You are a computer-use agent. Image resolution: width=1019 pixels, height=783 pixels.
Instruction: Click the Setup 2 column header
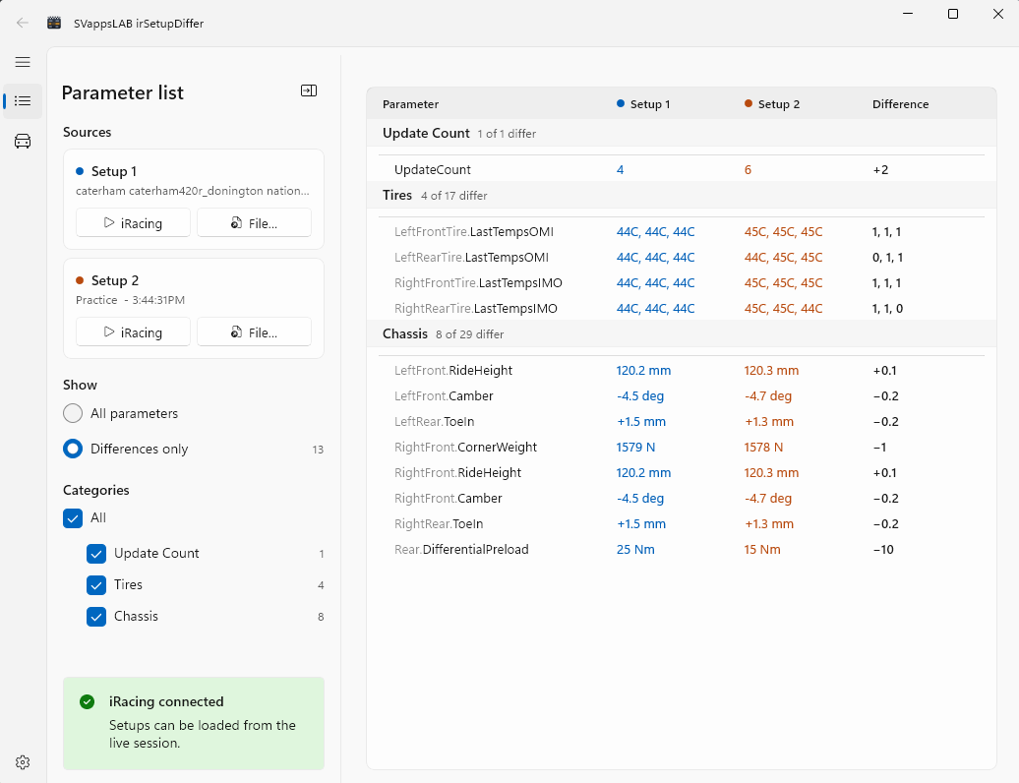tap(771, 104)
